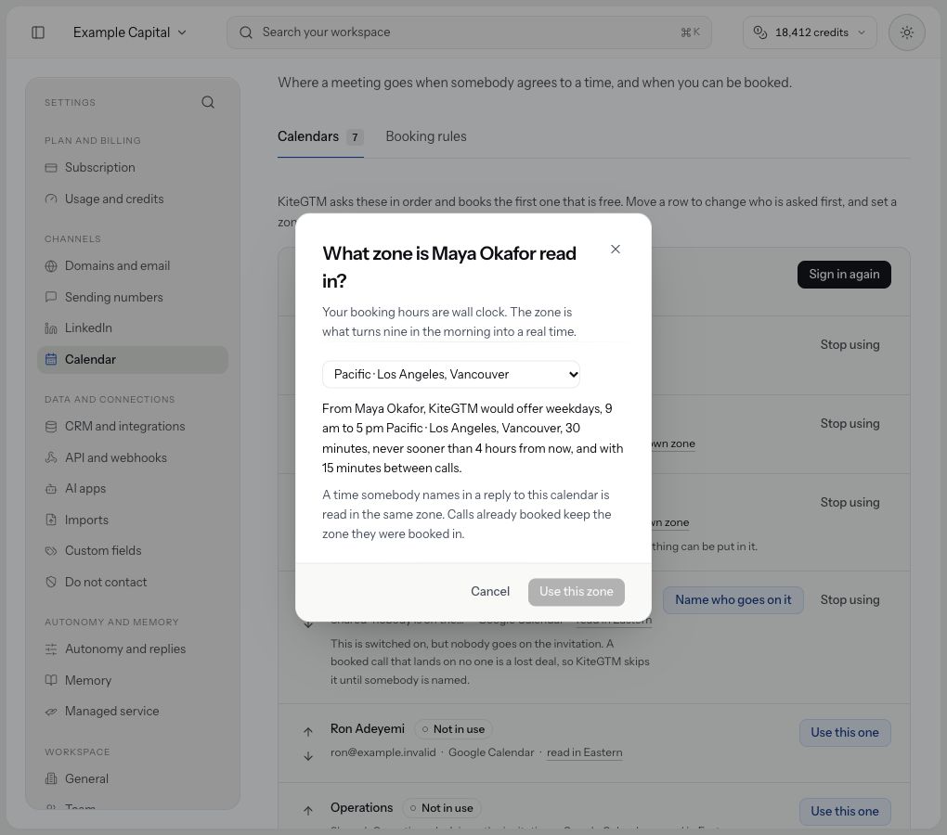The width and height of the screenshot is (947, 835).
Task: Collapse the sidebar using the panel icon
Action: (38, 32)
